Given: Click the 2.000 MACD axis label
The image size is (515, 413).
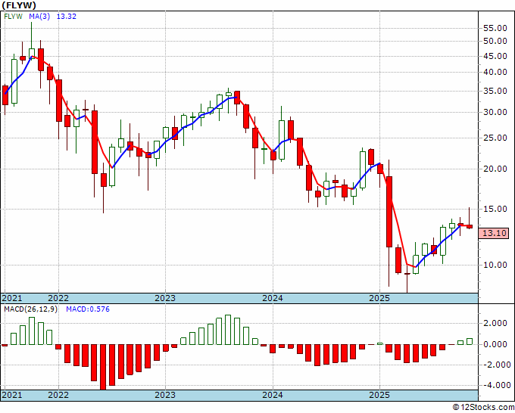Looking at the screenshot, I should (495, 324).
